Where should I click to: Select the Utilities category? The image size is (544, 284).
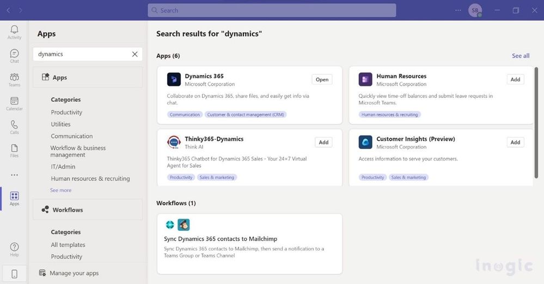point(60,124)
